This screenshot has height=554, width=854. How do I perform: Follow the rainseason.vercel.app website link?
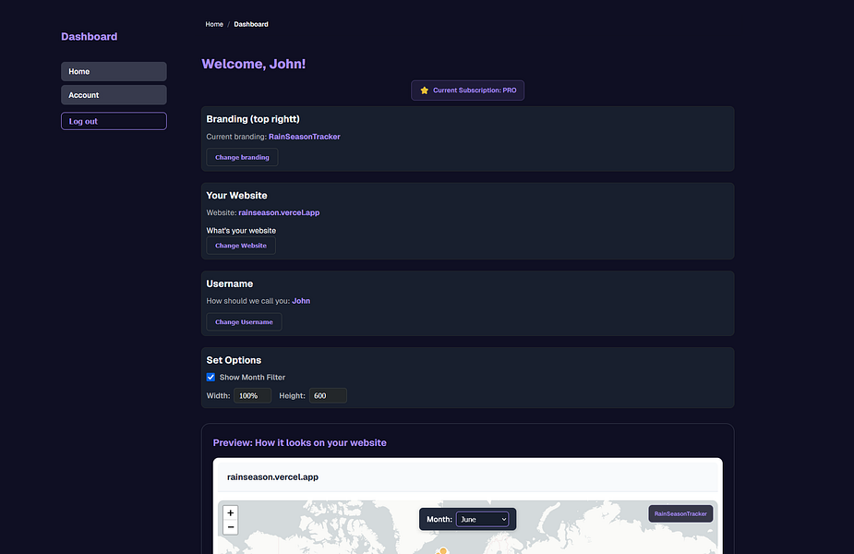point(279,211)
